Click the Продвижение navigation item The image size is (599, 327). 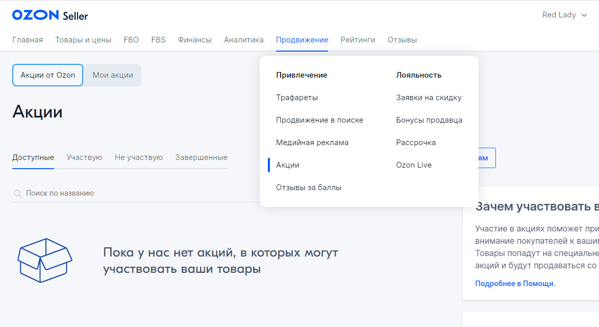tap(302, 40)
